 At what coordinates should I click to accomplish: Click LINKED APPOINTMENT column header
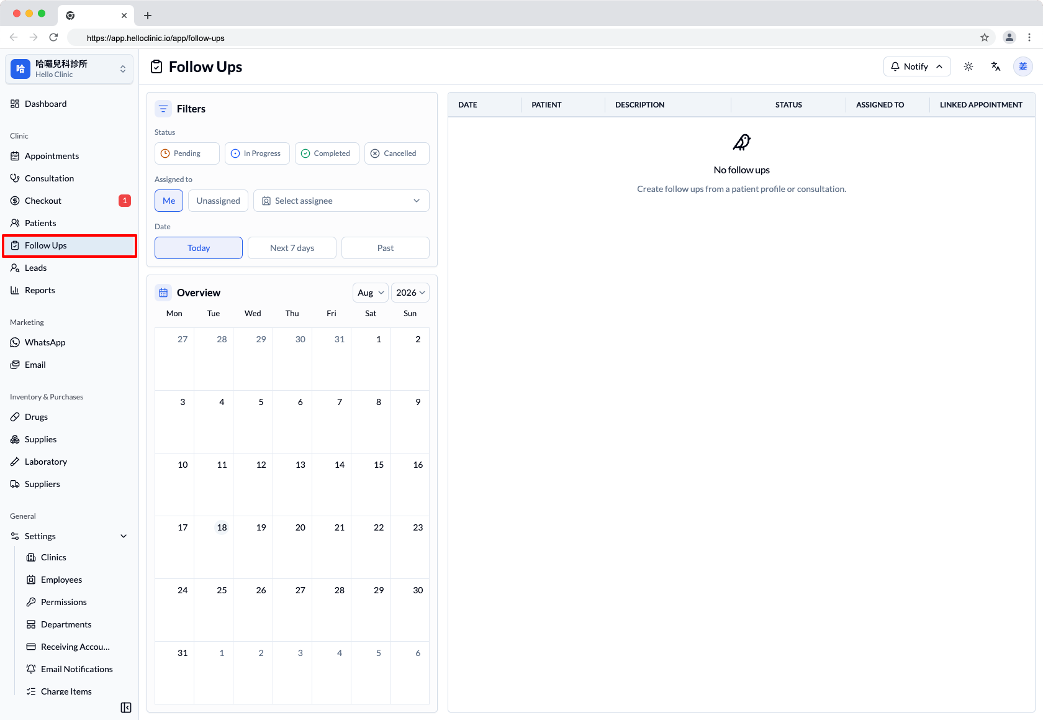981,105
